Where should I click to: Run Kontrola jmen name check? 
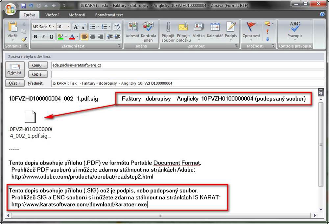(148, 32)
